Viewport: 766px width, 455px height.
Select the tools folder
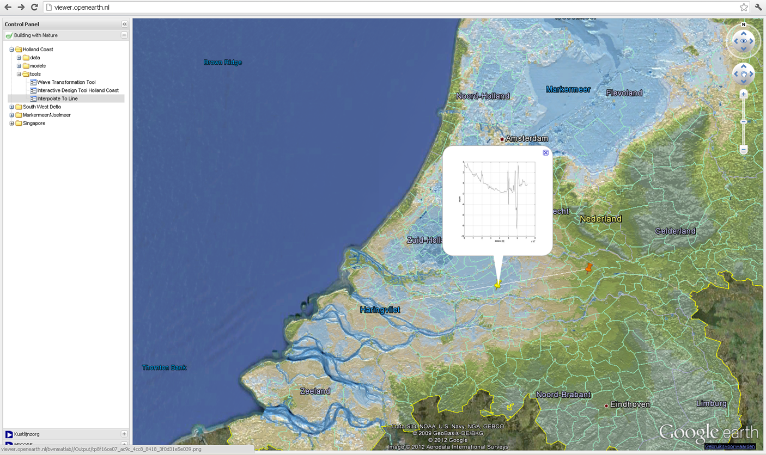click(35, 74)
